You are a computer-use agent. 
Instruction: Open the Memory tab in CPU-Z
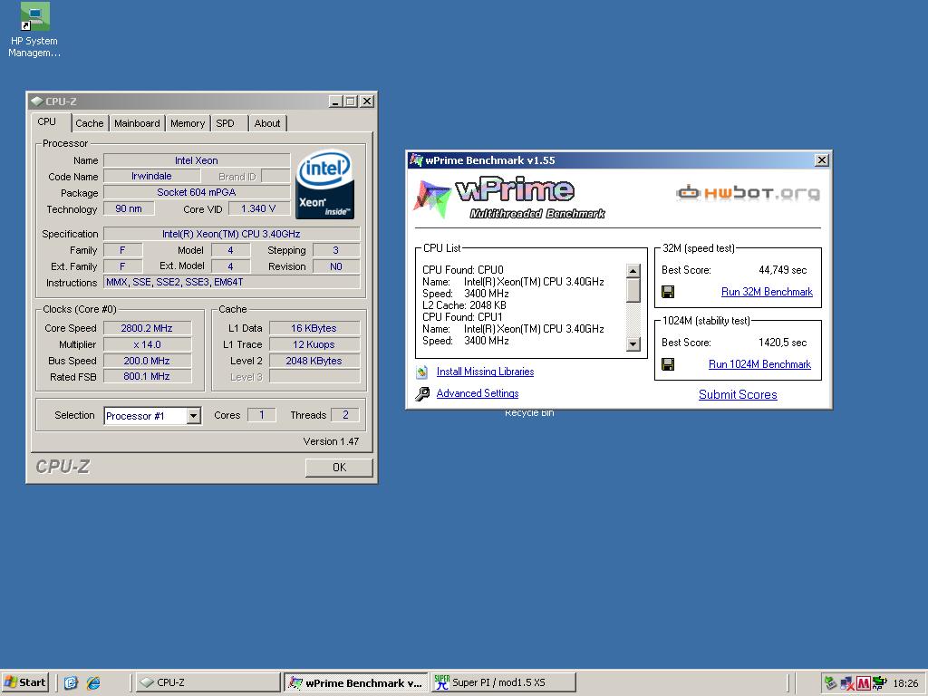(x=187, y=123)
